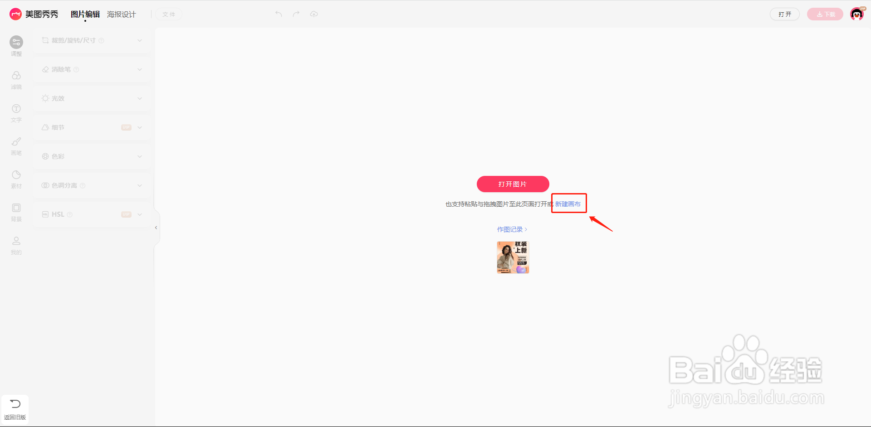Open the 滤镜 filter sidebar panel

[x=16, y=80]
